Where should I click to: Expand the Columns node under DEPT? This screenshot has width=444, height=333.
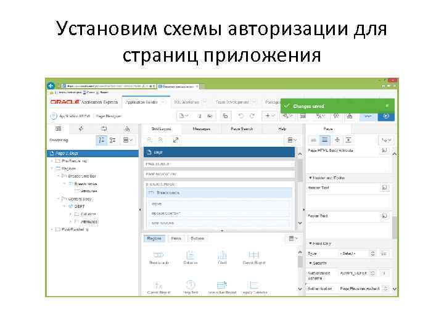[70, 214]
